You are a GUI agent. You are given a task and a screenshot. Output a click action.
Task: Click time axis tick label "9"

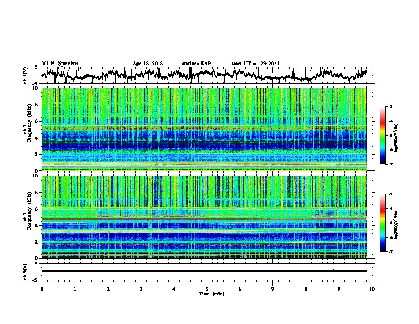click(x=339, y=289)
